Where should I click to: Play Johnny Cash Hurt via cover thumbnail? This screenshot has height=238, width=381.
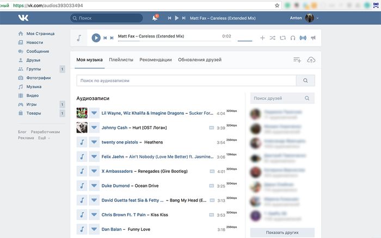coord(82,128)
